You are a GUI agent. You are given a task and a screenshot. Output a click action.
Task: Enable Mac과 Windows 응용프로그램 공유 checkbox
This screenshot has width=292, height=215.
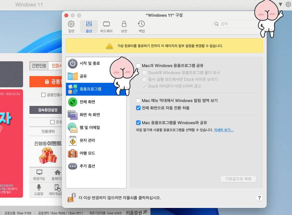(x=138, y=65)
